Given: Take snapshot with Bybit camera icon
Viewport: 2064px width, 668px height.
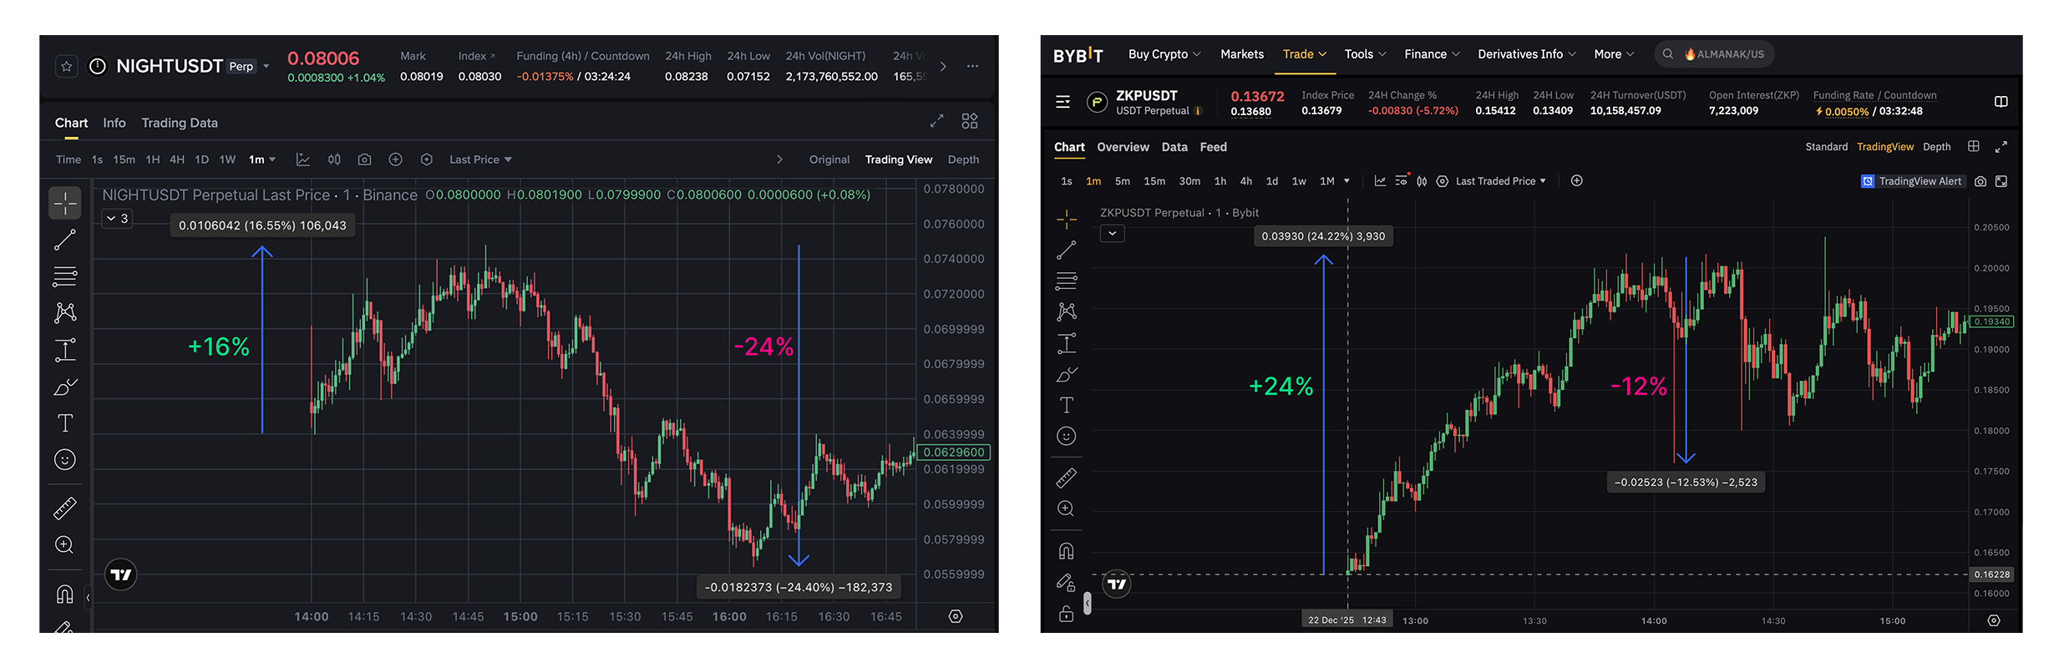Looking at the screenshot, I should [1980, 181].
